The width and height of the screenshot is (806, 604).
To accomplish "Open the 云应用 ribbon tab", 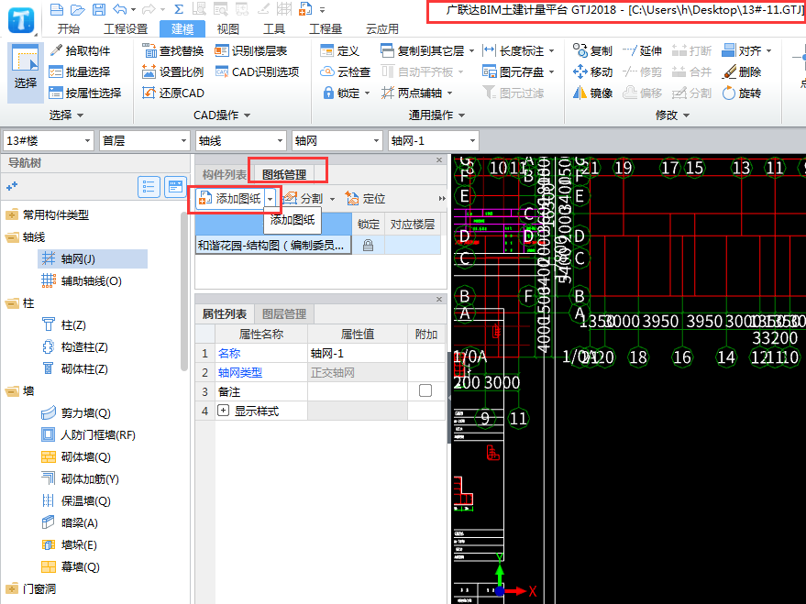I will pyautogui.click(x=382, y=28).
